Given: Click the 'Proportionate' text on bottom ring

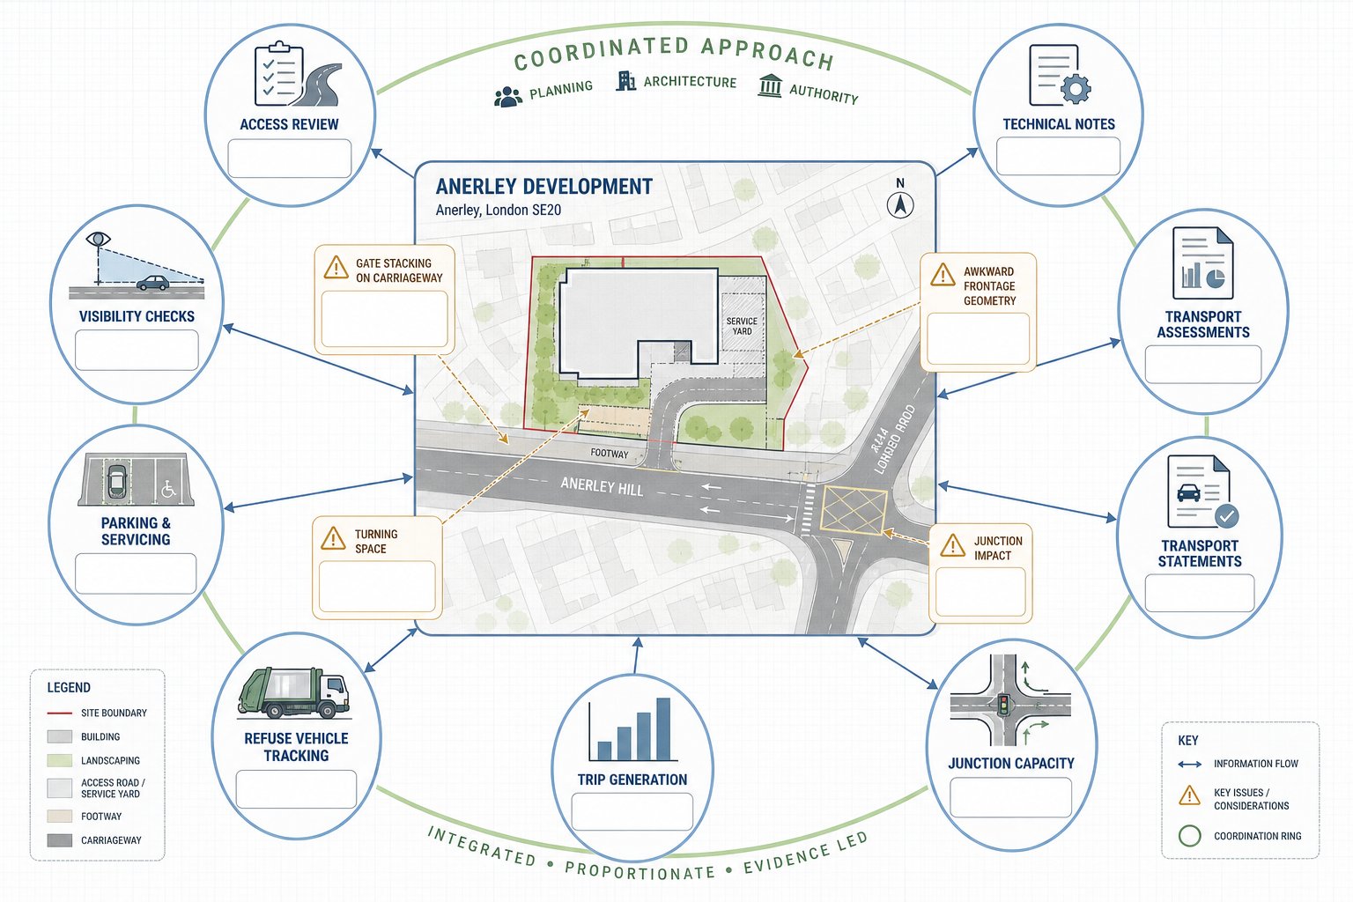Looking at the screenshot, I should pyautogui.click(x=640, y=871).
